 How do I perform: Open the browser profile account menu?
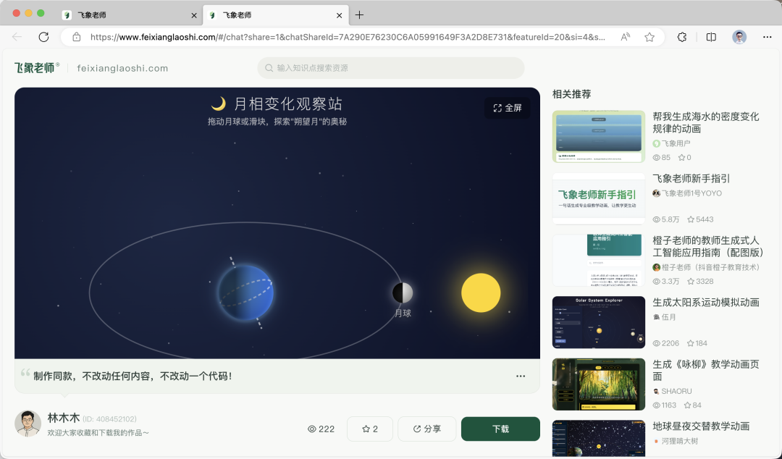point(739,36)
